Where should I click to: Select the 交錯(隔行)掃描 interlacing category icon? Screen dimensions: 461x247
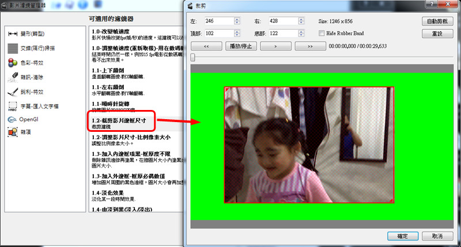coord(13,48)
